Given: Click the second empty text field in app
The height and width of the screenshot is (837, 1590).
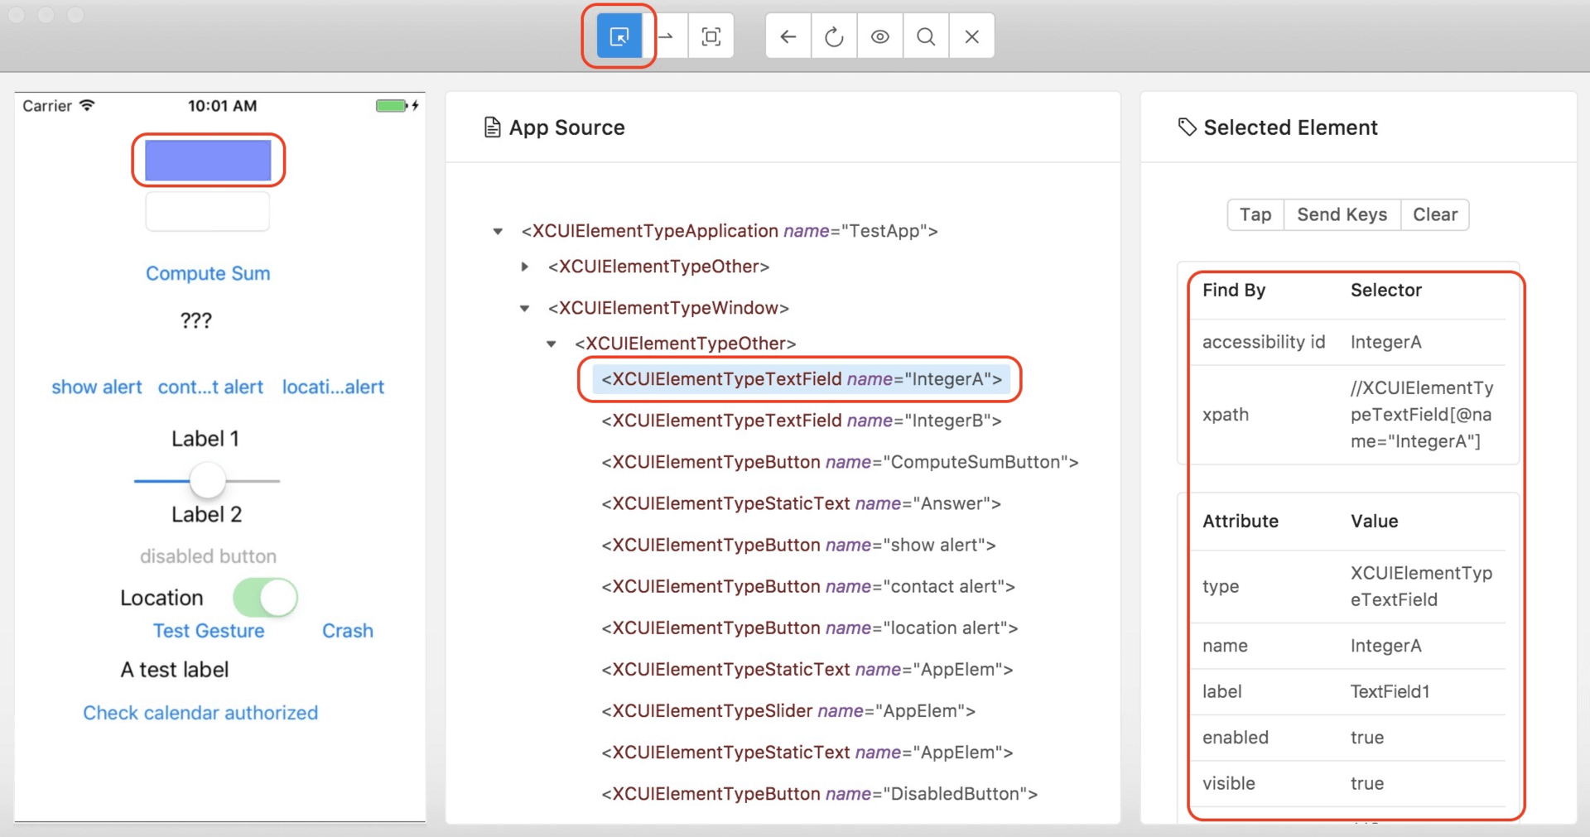Looking at the screenshot, I should point(207,212).
